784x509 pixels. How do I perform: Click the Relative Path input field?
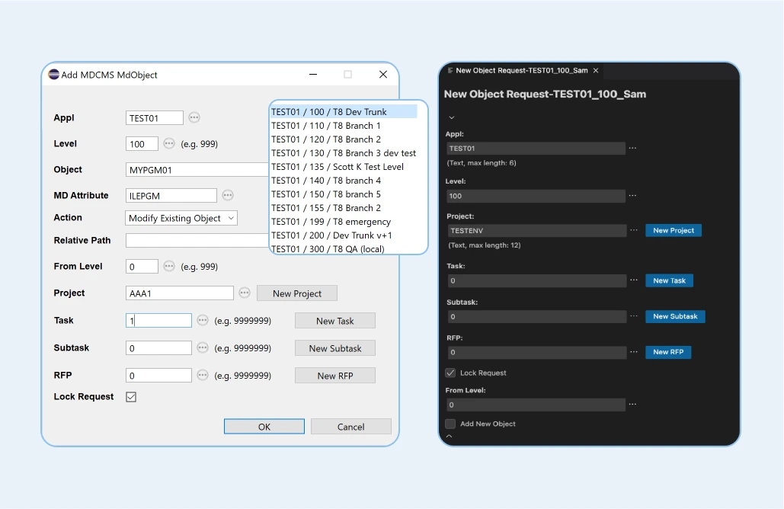[x=197, y=240]
